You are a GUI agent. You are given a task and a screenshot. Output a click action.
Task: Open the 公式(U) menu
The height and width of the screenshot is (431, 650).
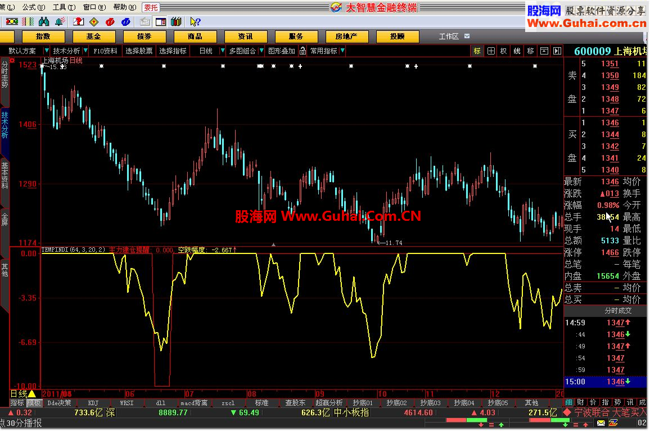coord(34,7)
